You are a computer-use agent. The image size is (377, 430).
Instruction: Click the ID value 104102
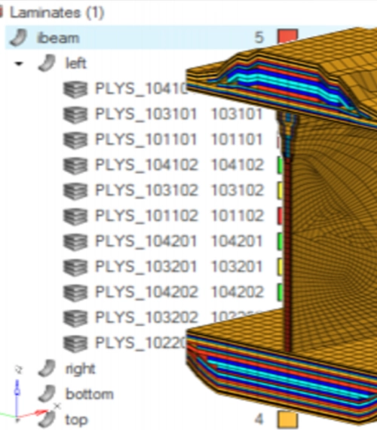238,164
